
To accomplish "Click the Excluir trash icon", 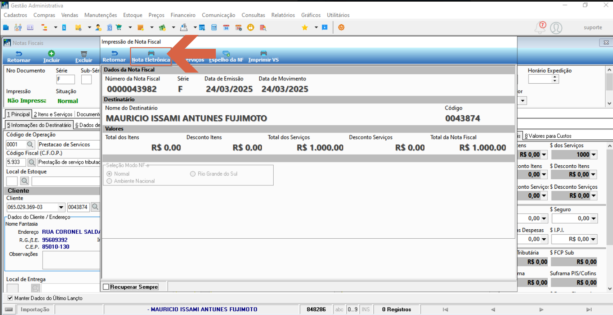I will pos(84,54).
